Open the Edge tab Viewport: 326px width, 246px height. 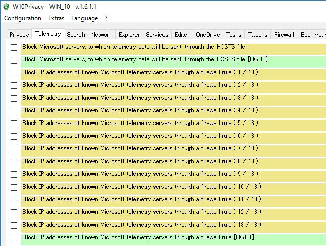coord(181,35)
